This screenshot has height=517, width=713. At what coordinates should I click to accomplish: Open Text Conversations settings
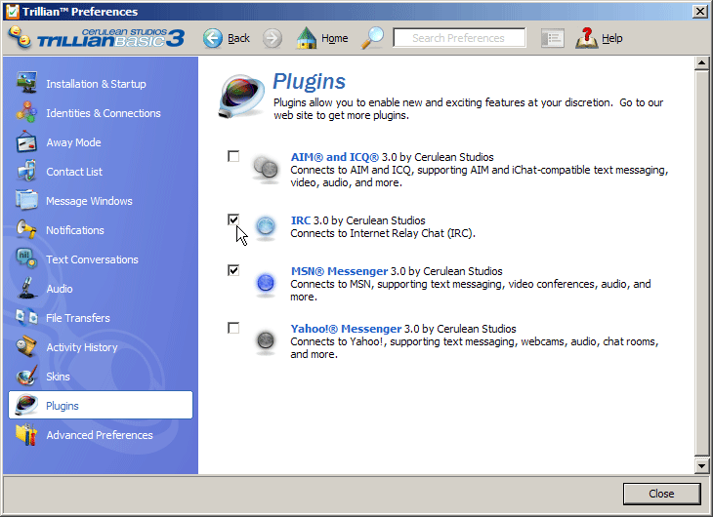click(x=92, y=259)
